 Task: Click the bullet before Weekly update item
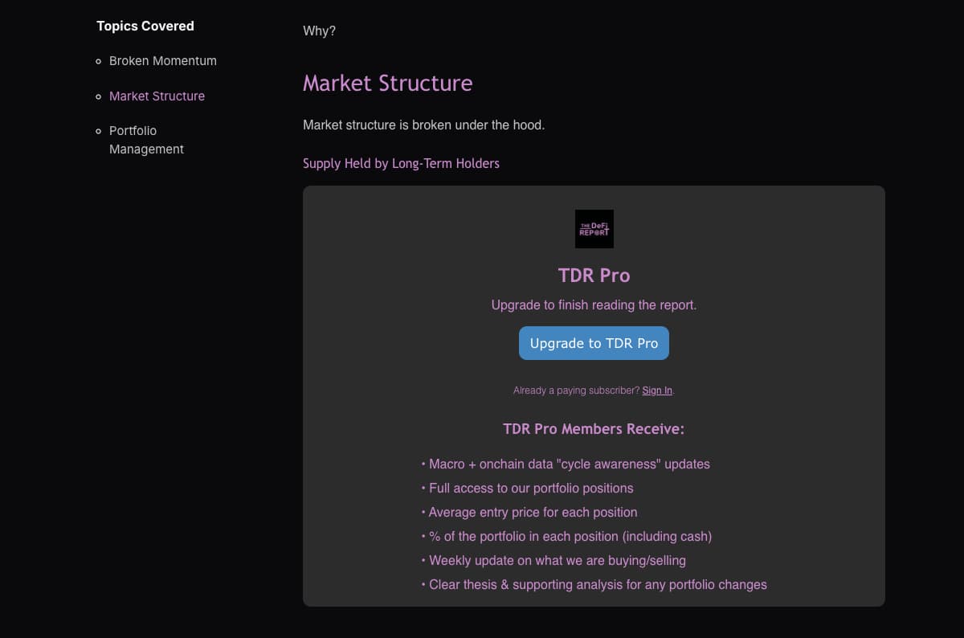(x=423, y=560)
